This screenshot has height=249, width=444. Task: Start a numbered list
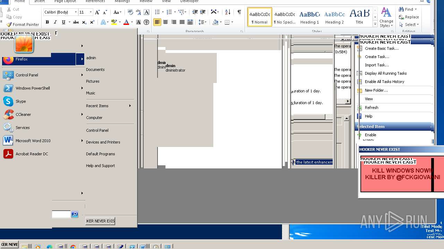169,12
